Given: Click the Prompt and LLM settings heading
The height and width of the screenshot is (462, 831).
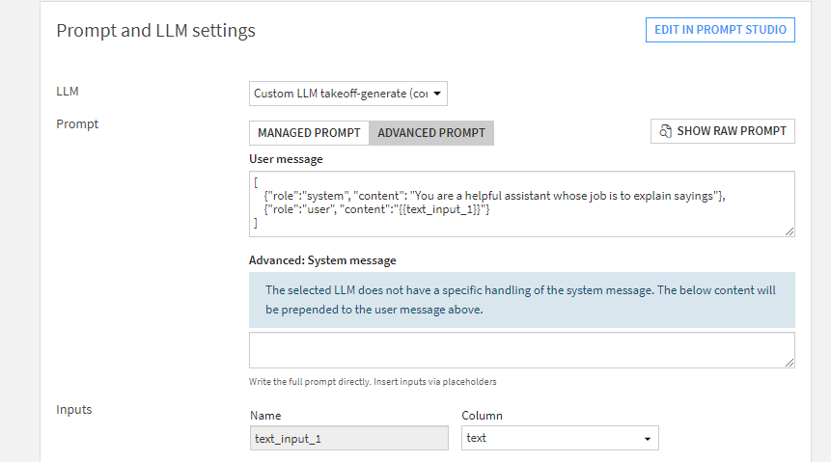Looking at the screenshot, I should (155, 31).
